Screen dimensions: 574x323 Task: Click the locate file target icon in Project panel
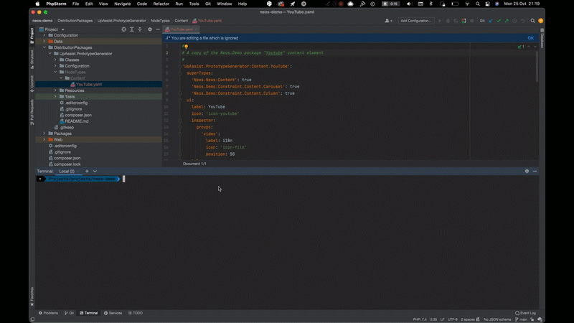123,29
